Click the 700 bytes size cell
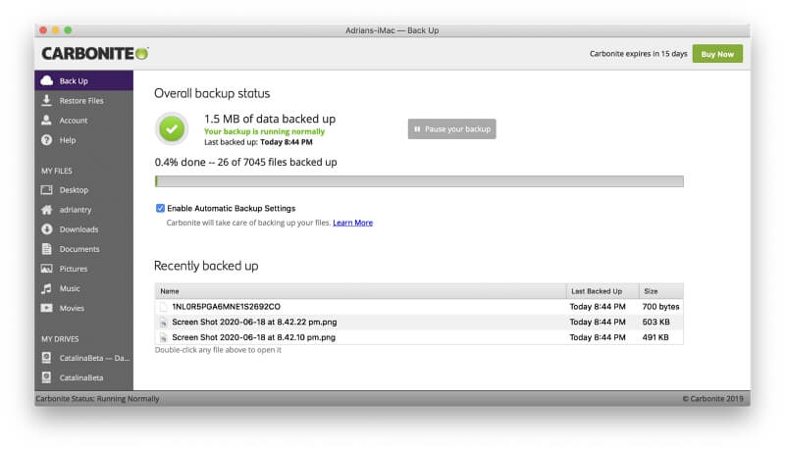 point(660,307)
